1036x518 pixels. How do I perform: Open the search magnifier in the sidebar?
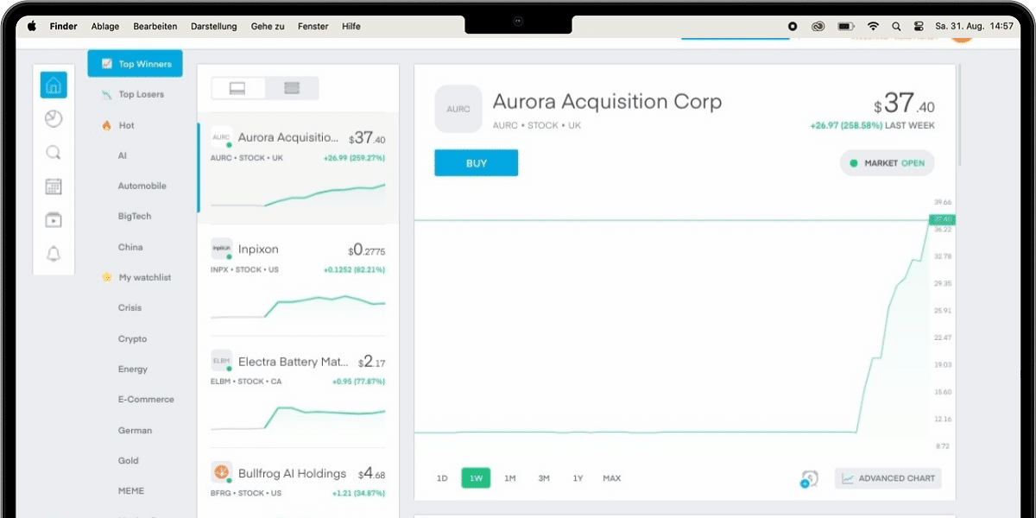(x=54, y=153)
